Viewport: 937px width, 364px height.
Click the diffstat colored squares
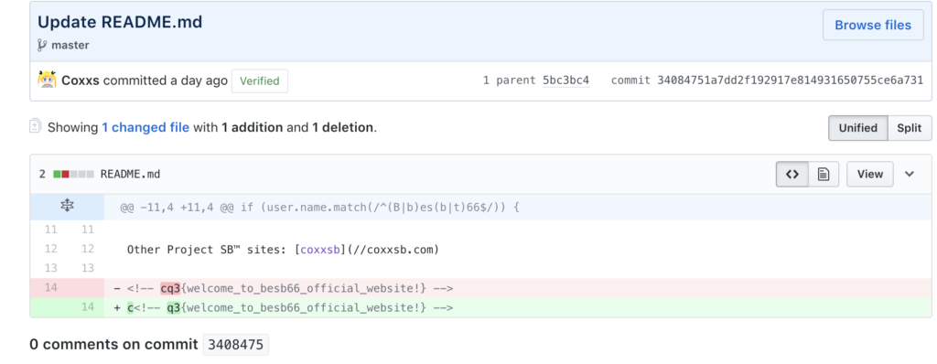pyautogui.click(x=73, y=175)
